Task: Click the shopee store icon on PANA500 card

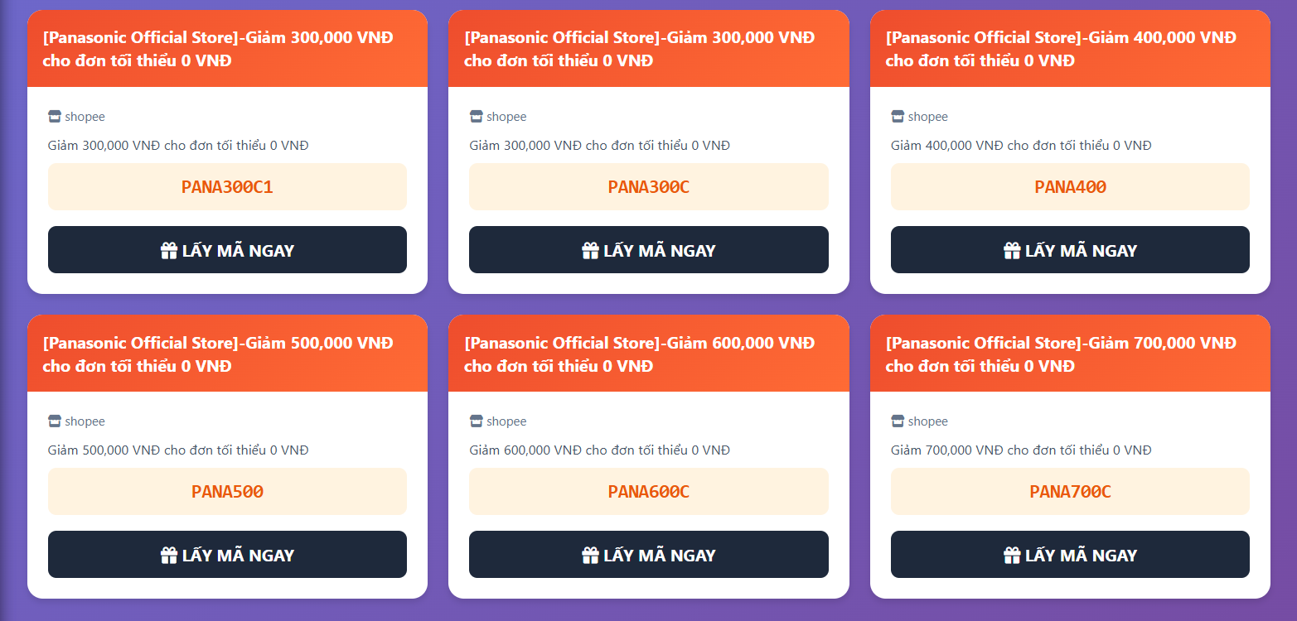Action: (x=55, y=421)
